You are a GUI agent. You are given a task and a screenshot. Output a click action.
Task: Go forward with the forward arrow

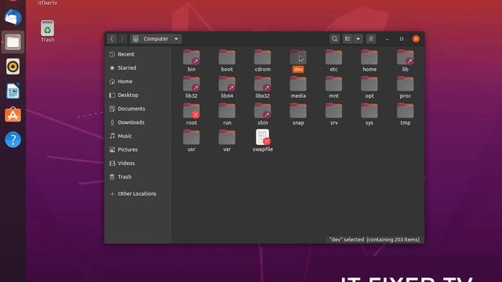122,39
